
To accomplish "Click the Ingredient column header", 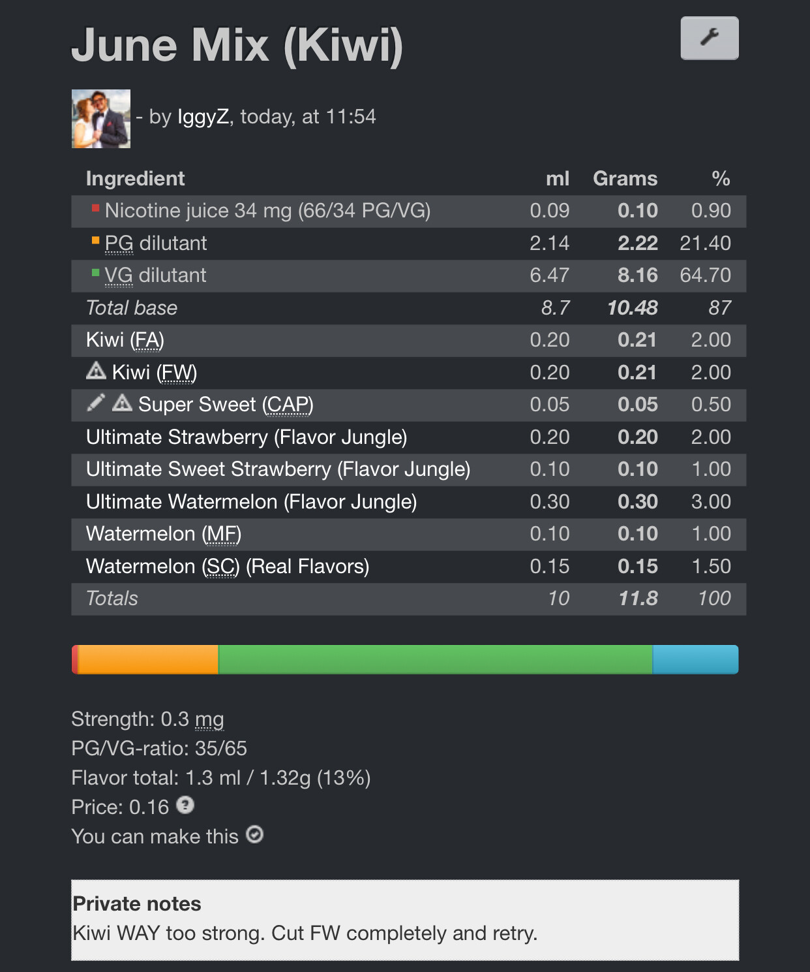I will click(136, 179).
